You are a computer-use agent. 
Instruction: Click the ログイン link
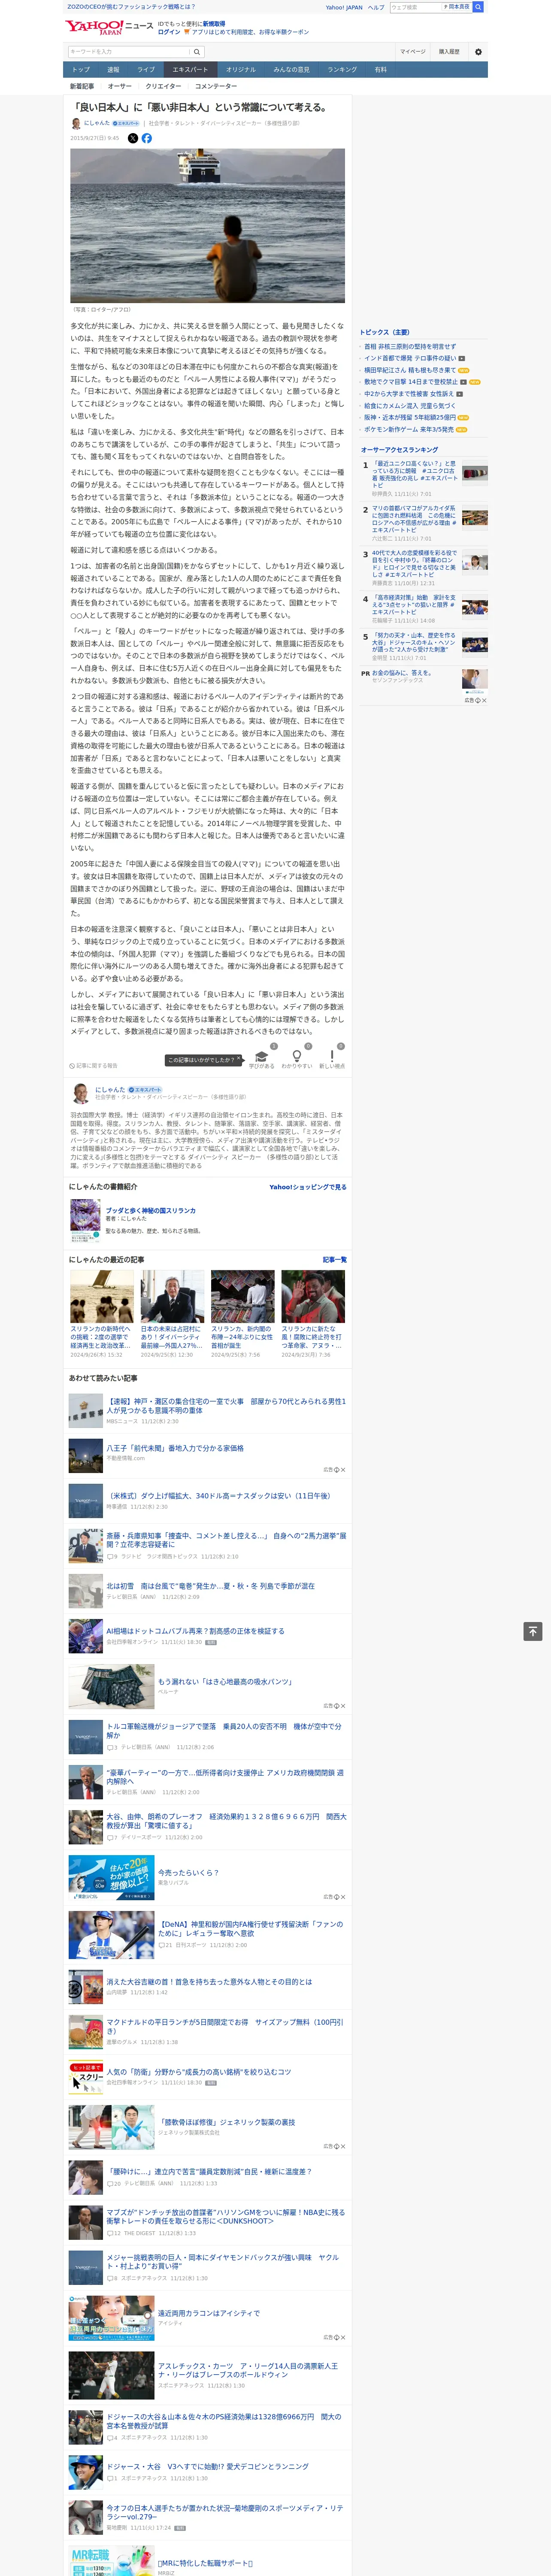[169, 32]
